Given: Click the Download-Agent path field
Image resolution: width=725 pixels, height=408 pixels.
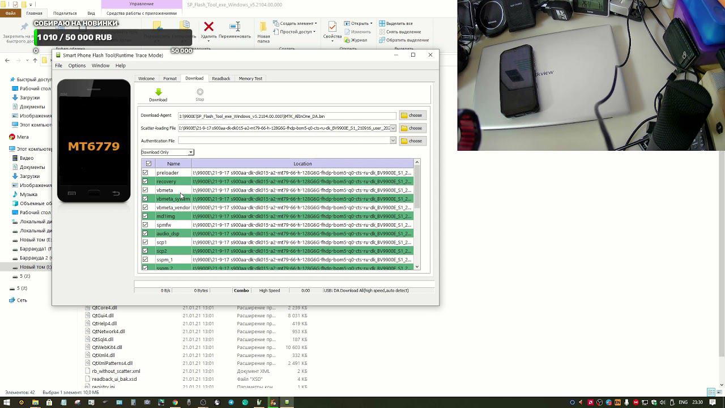Looking at the screenshot, I should pos(287,116).
